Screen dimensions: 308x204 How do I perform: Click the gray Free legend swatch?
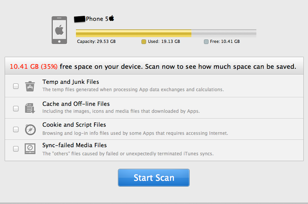pyautogui.click(x=206, y=42)
